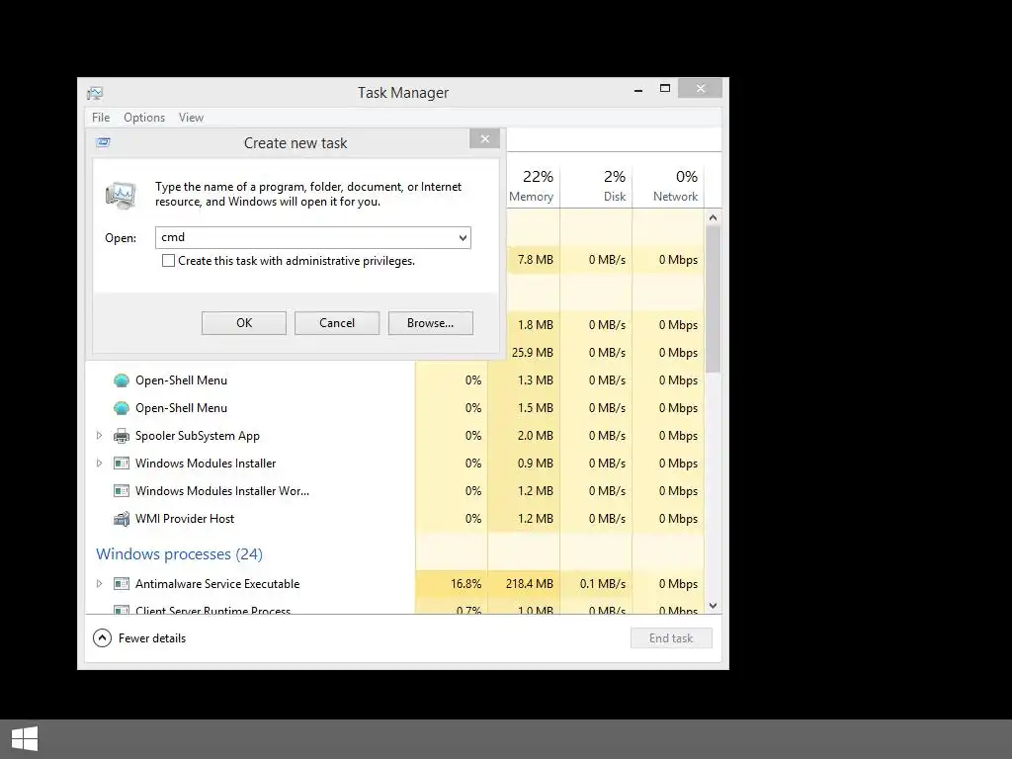Click the Spooler SubSystem App printer icon
The image size is (1012, 759).
pos(122,436)
